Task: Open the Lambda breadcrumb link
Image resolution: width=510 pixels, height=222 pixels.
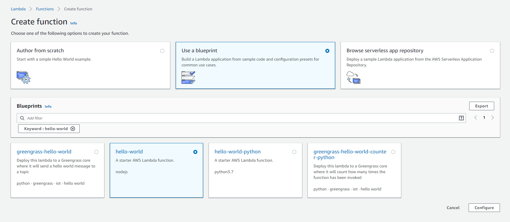Action: (18, 9)
